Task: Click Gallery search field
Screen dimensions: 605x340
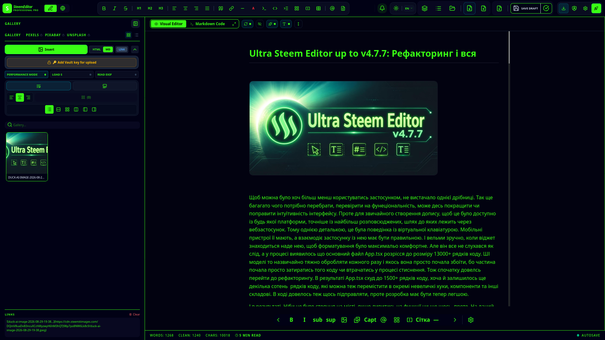Action: click(x=72, y=125)
